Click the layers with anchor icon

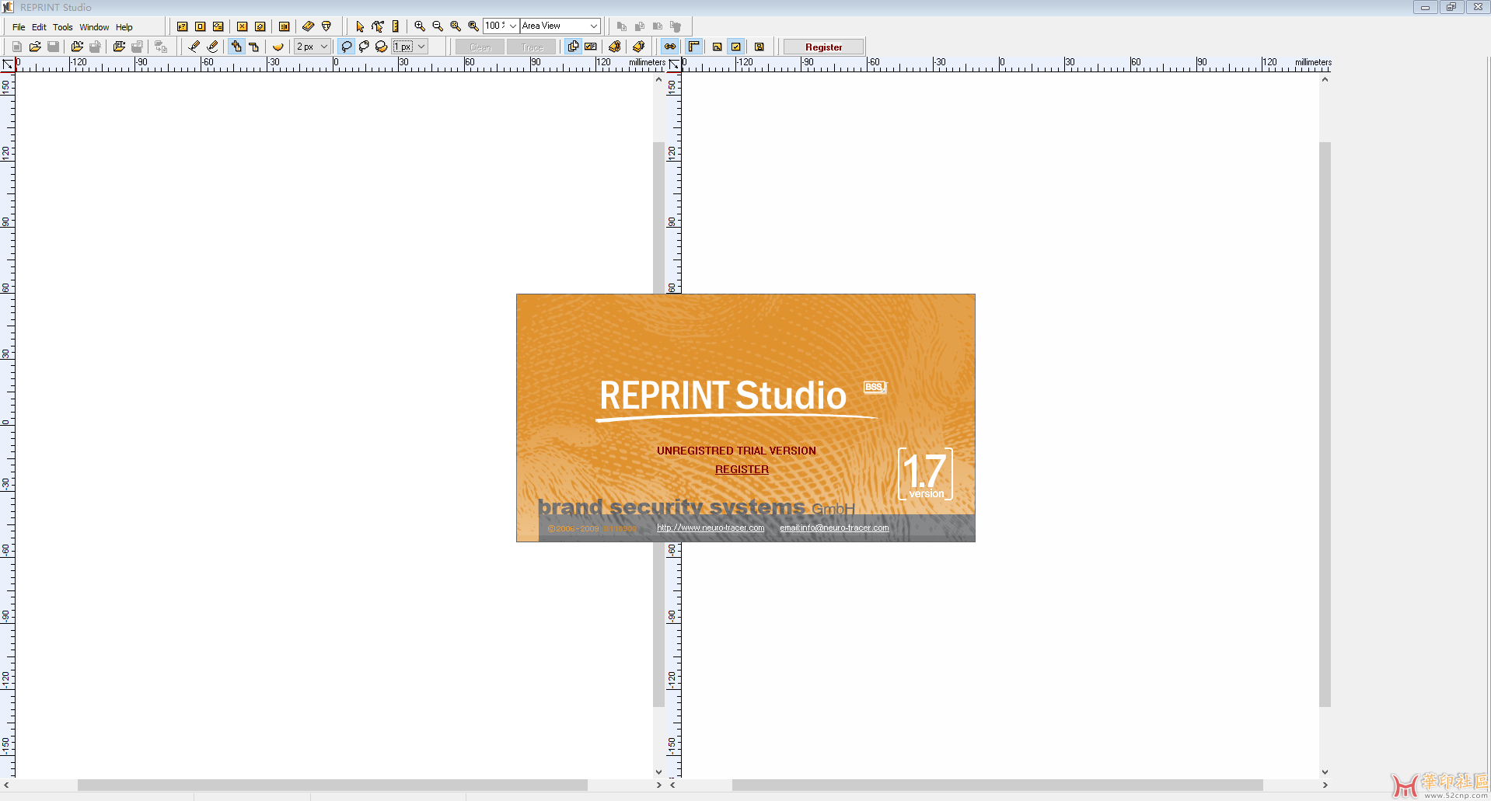[x=615, y=47]
